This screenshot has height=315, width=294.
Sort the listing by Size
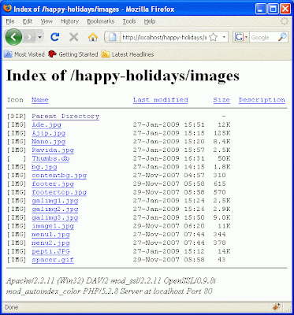[x=221, y=100]
